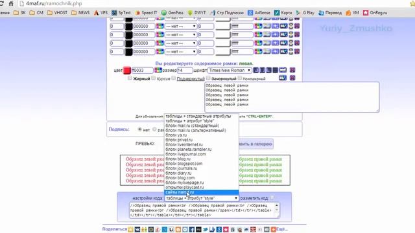
Task: Click the black color swatch in the bottommost row
Action: coord(128,52)
